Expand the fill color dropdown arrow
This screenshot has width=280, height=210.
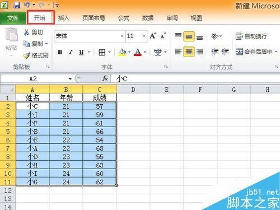129,52
